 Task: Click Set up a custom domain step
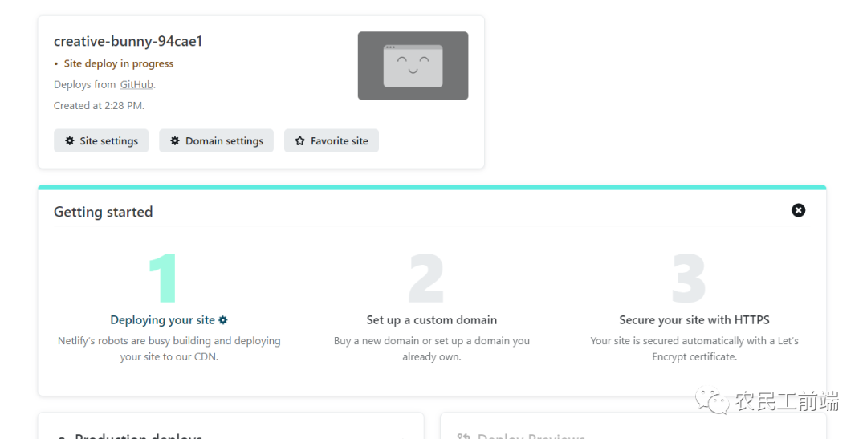(x=432, y=319)
